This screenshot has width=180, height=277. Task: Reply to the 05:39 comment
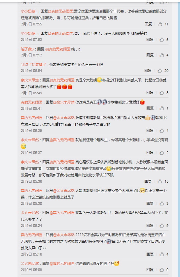point(150,131)
